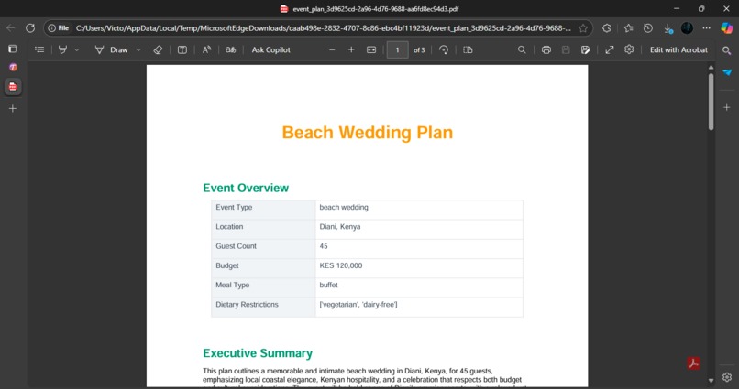This screenshot has height=389, width=739.
Task: Click the Dietary Restrictions label
Action: point(247,305)
